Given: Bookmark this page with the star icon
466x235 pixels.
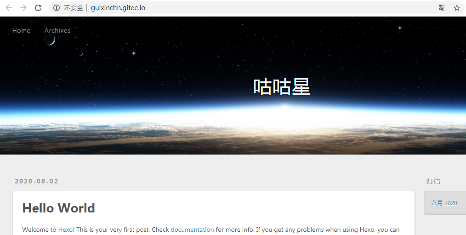Looking at the screenshot, I should [457, 8].
